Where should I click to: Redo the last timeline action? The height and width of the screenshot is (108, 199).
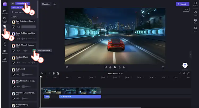coord(46,73)
